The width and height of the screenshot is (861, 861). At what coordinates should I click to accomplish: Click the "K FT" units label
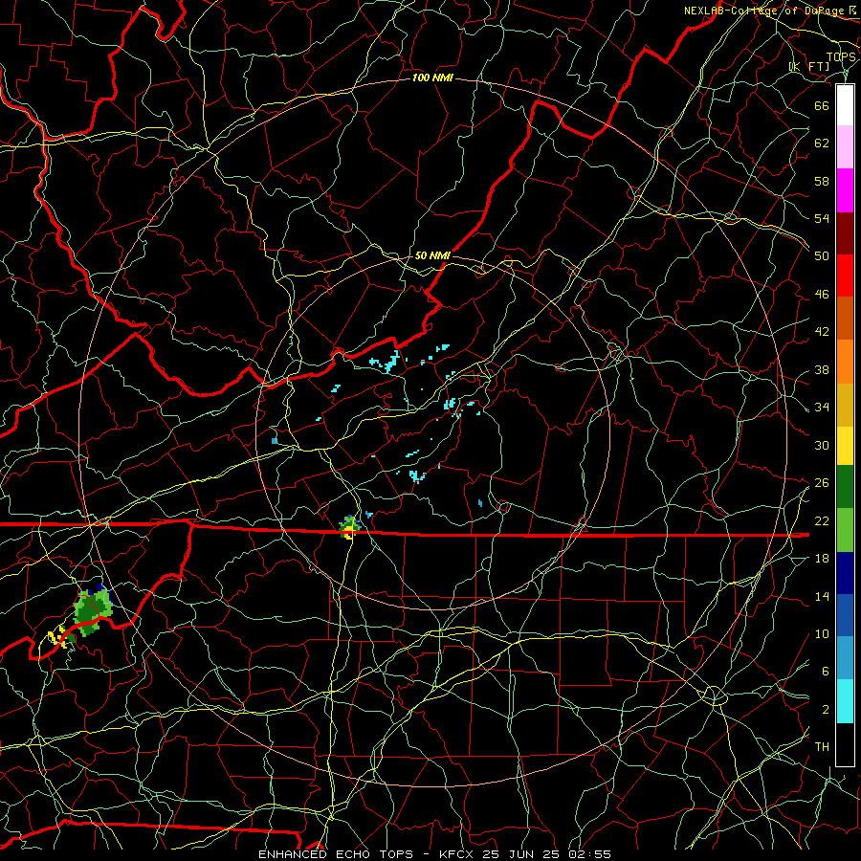coord(809,66)
